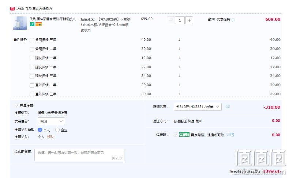The width and height of the screenshot is (289, 178).
Task: Click the Tmall store logo icon
Action: click(x=12, y=9)
